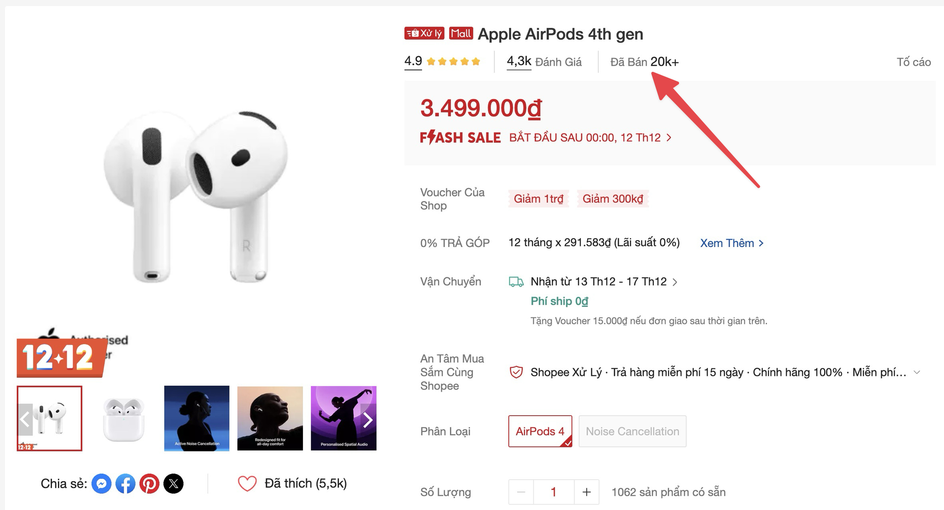944x510 pixels.
Task: Share via Facebook Messenger icon
Action: 101,484
